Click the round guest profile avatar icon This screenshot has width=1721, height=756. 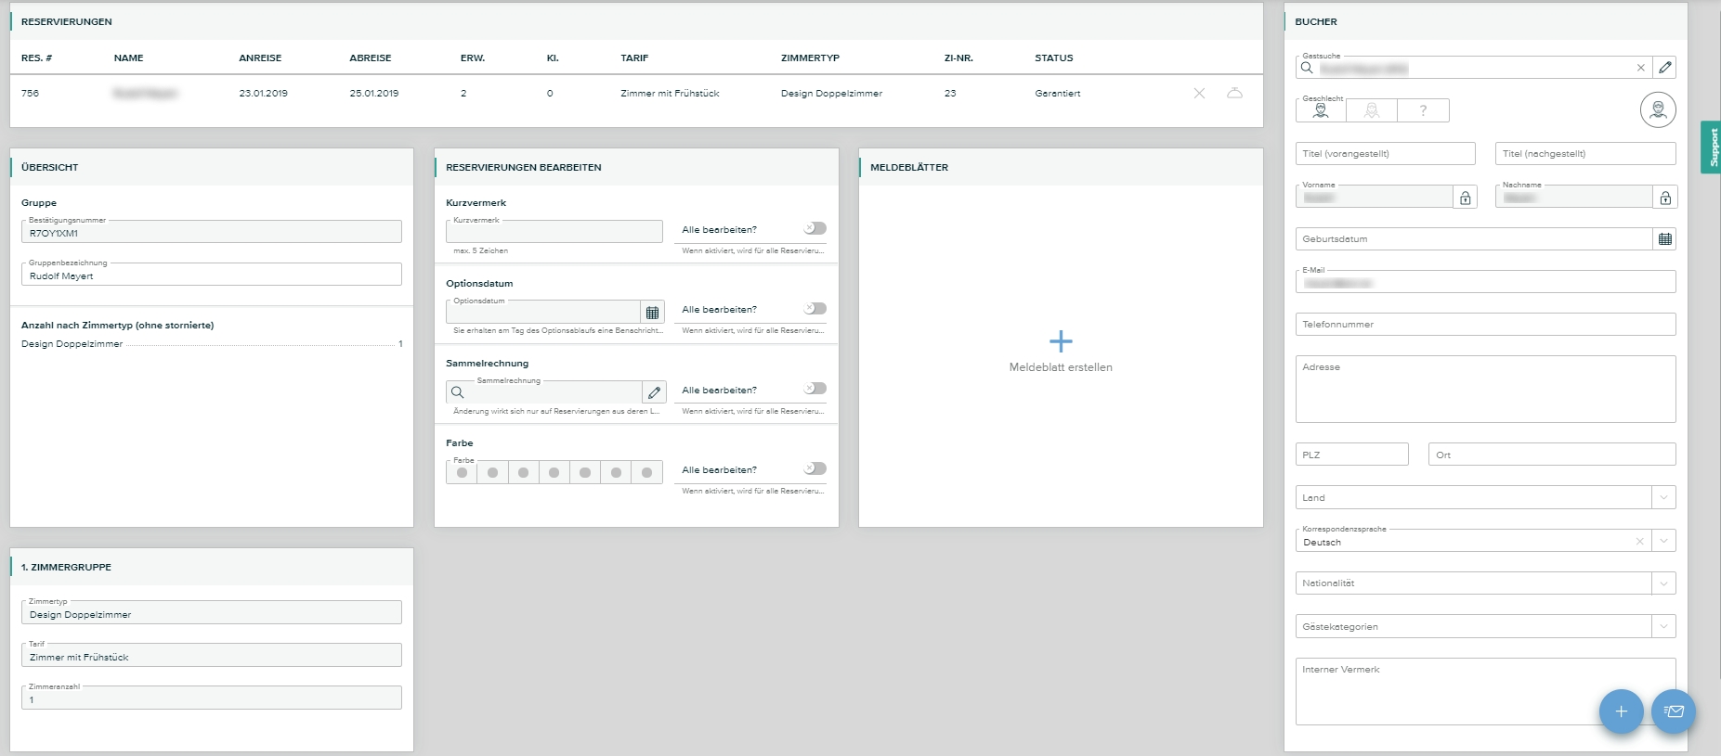[1658, 110]
